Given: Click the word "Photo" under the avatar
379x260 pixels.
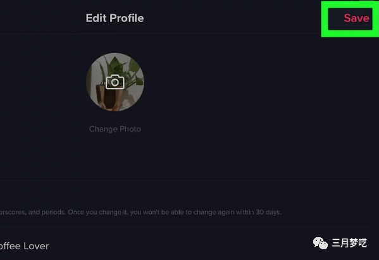Looking at the screenshot, I should [x=130, y=129].
